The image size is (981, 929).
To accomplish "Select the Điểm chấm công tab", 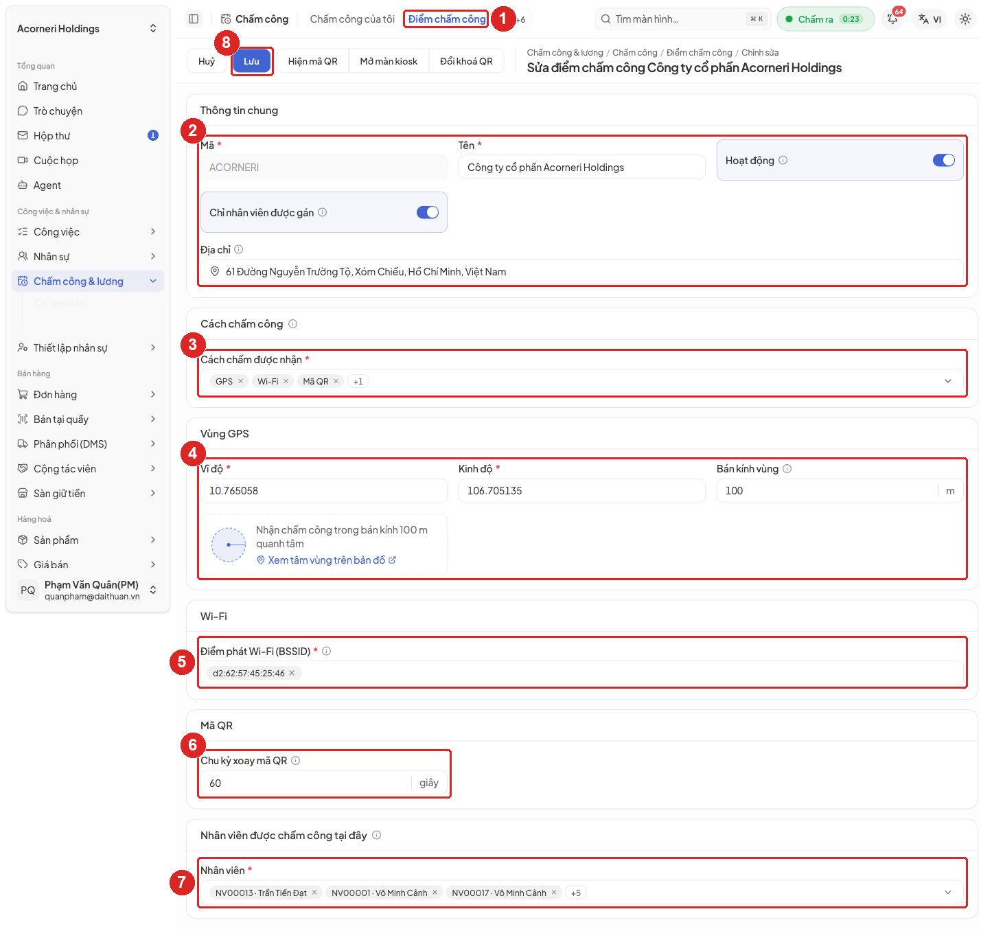I will [x=447, y=19].
